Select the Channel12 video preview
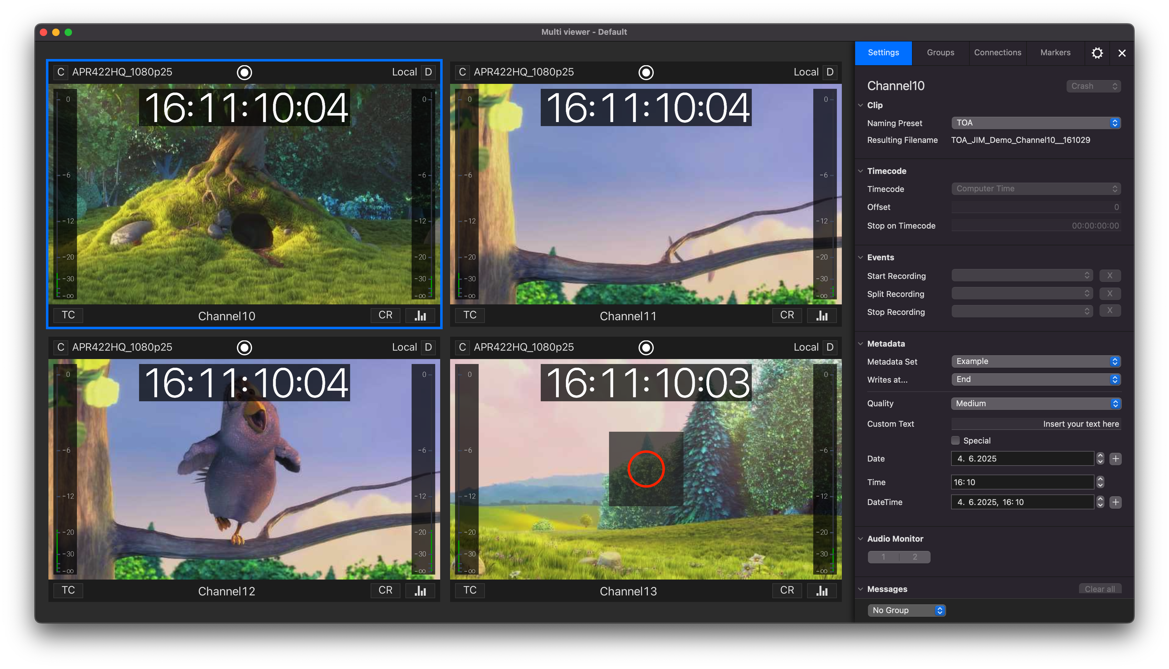The image size is (1169, 669). point(244,469)
